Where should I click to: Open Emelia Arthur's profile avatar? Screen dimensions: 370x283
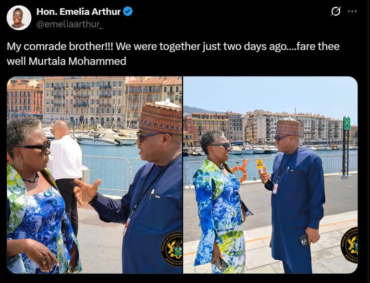click(x=19, y=18)
